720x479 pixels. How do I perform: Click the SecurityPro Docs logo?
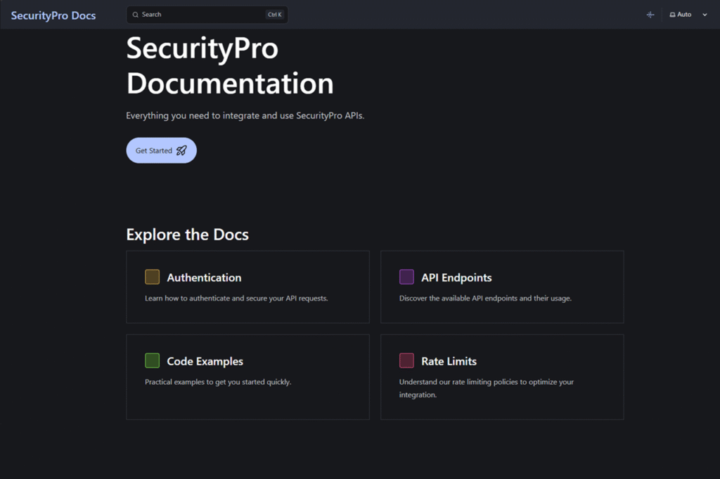53,15
